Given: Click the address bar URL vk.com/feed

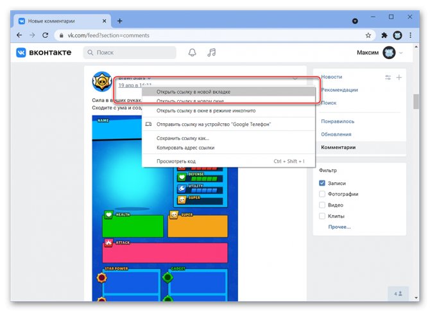Looking at the screenshot, I should [x=108, y=35].
